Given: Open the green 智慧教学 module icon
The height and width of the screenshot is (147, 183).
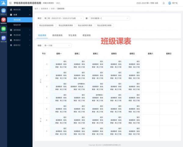Looking at the screenshot, I should click(3, 29).
